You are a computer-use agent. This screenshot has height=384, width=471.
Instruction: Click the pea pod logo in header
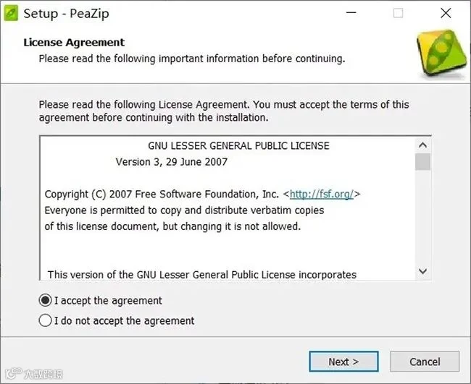[441, 54]
